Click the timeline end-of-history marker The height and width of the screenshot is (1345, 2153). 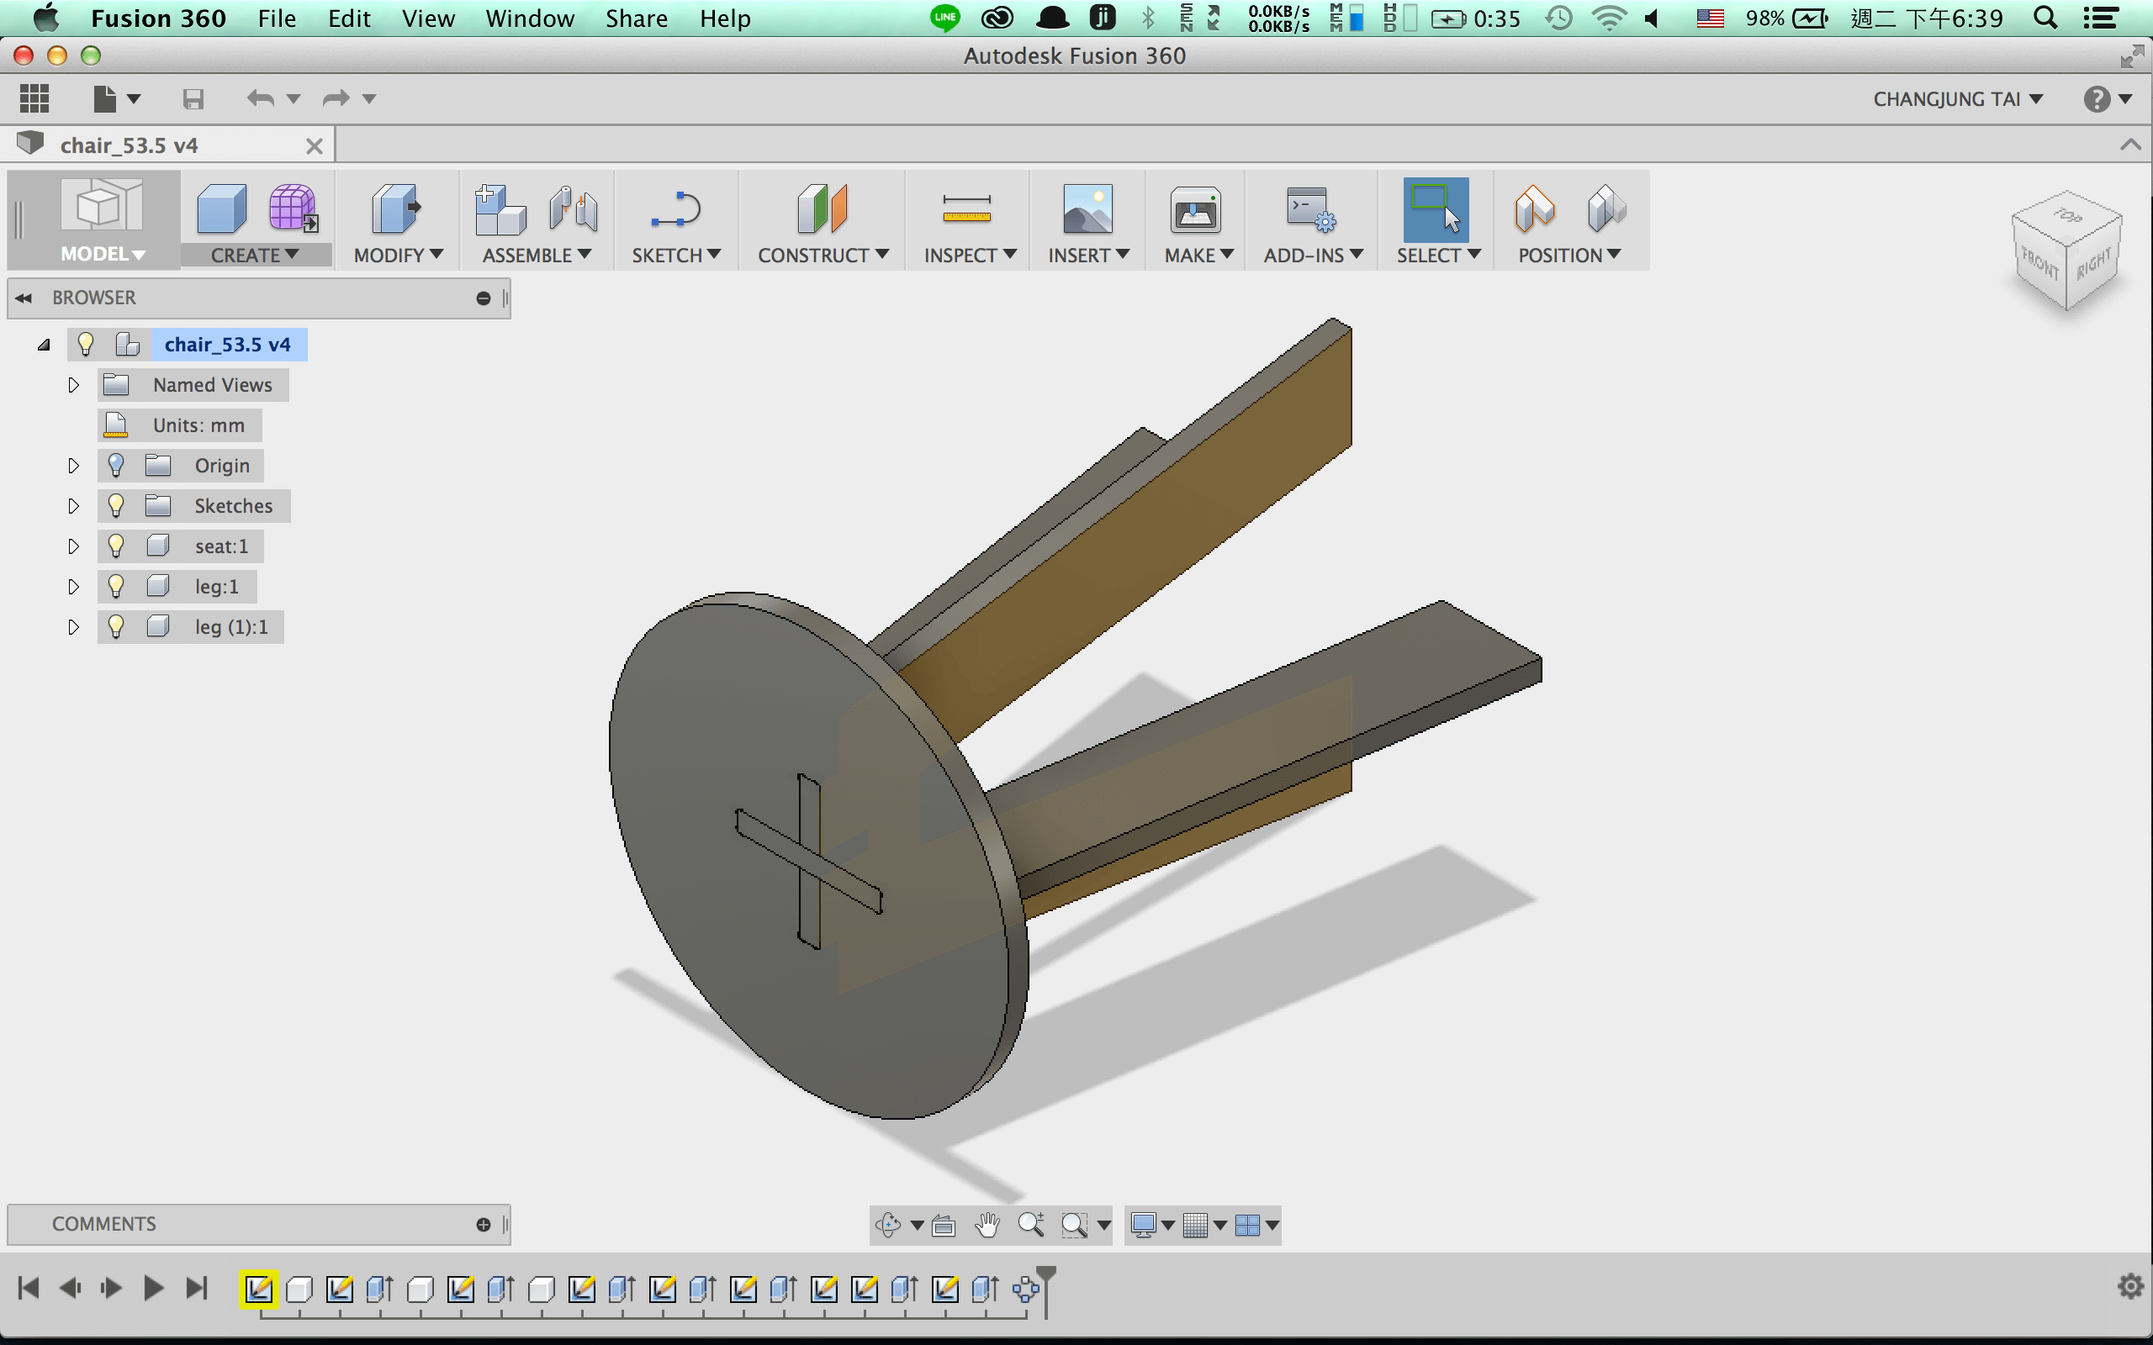coord(1046,1292)
